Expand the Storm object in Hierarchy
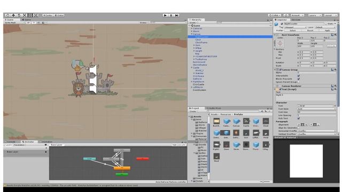This screenshot has height=192, width=342. [192, 31]
